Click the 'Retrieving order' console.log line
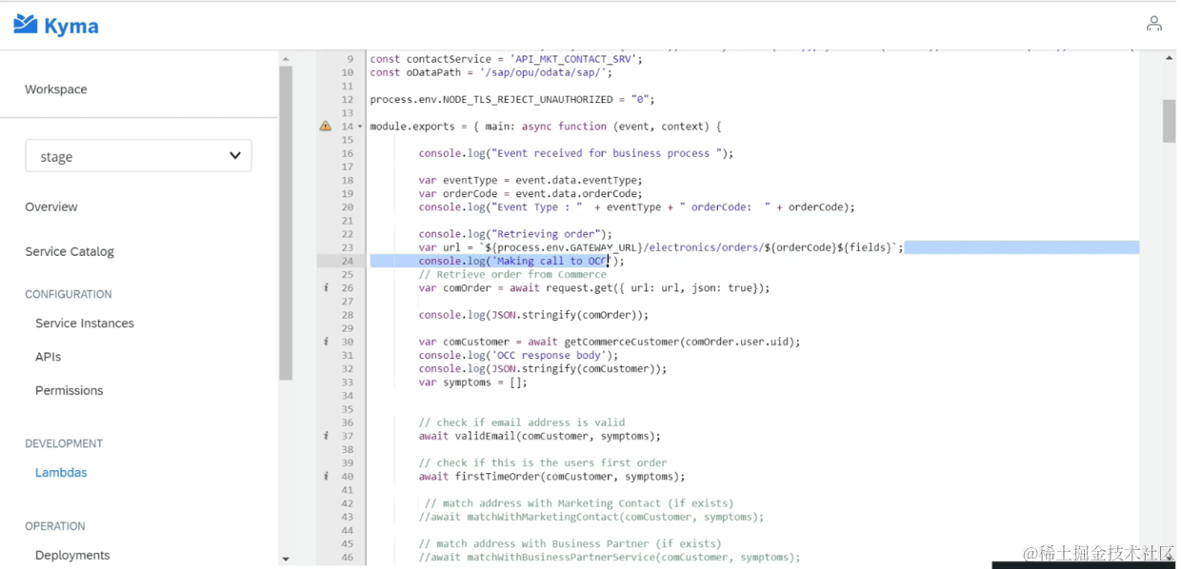This screenshot has width=1181, height=569. (x=514, y=233)
